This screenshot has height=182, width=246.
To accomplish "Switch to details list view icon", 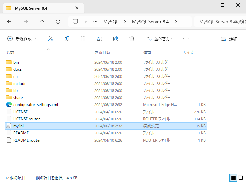I will tap(233, 178).
